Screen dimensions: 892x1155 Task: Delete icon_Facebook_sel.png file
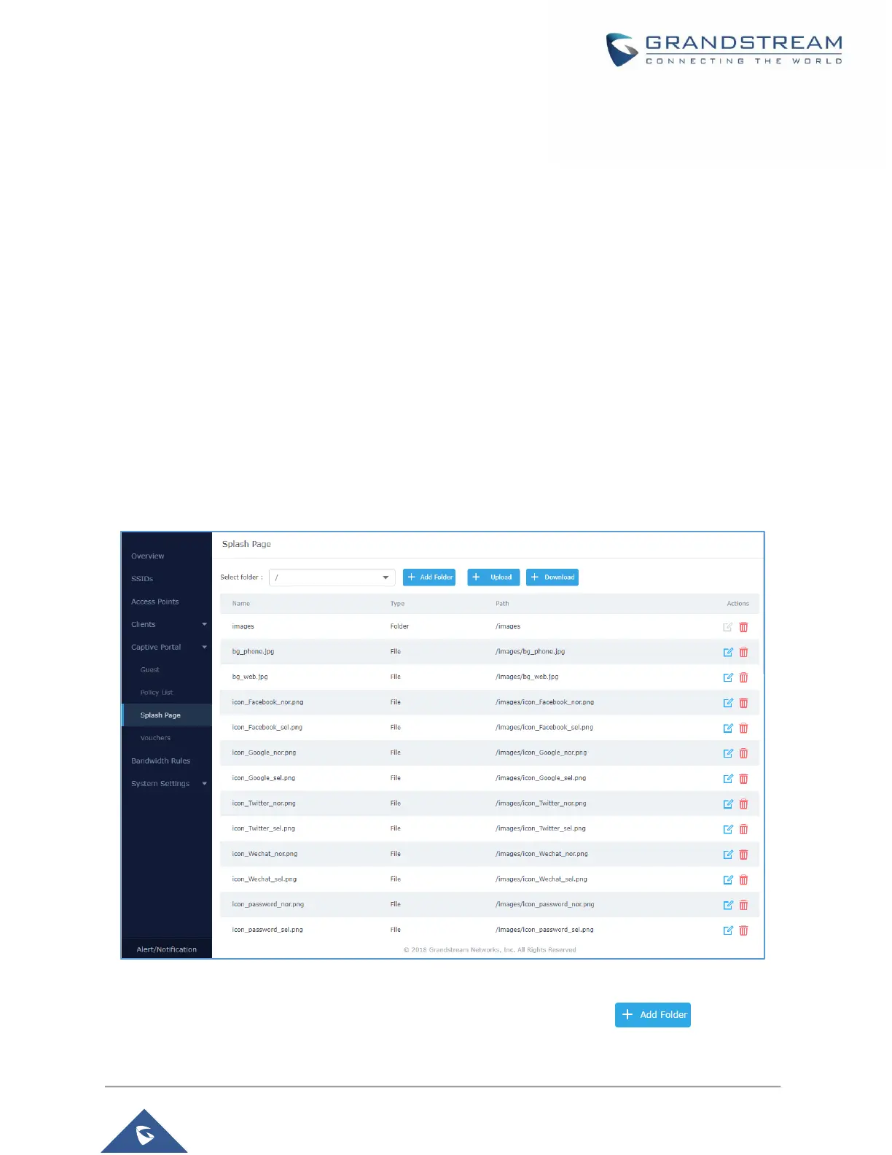pyautogui.click(x=743, y=728)
